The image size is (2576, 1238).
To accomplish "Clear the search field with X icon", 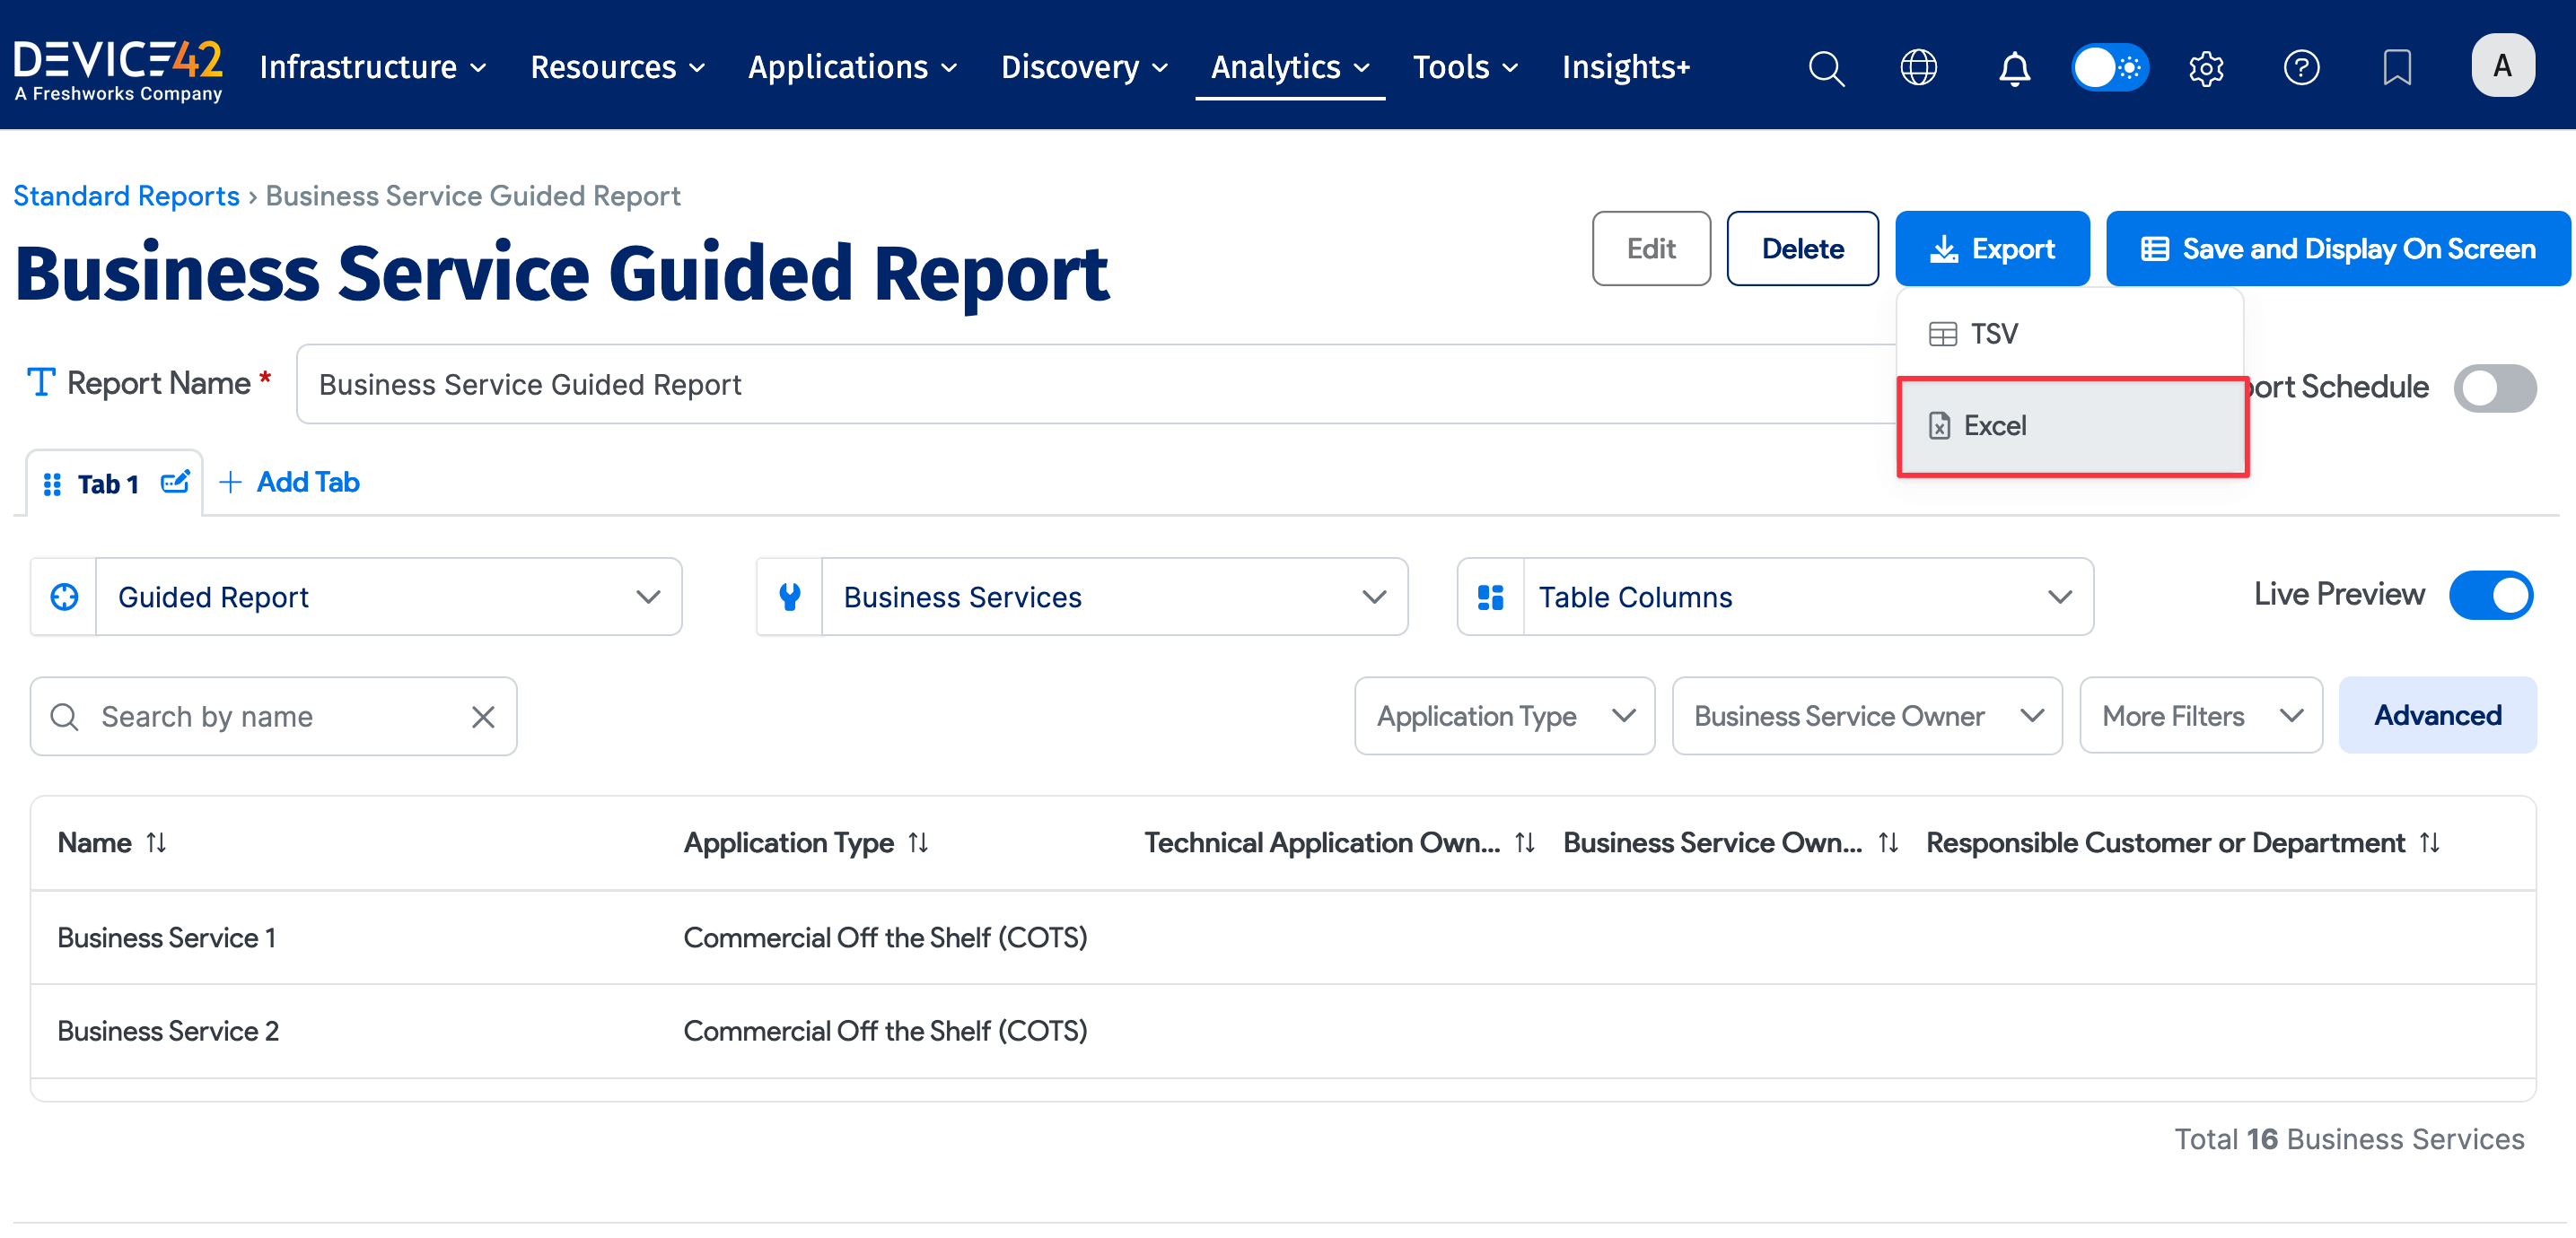I will click(x=483, y=717).
